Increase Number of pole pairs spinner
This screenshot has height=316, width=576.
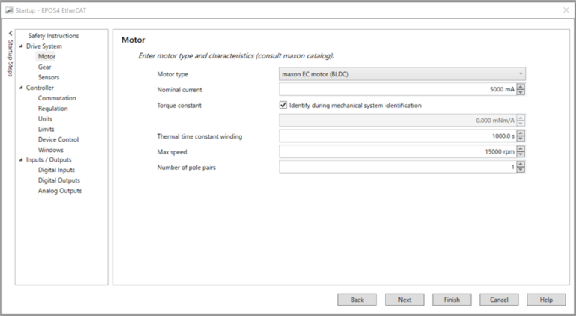point(521,164)
